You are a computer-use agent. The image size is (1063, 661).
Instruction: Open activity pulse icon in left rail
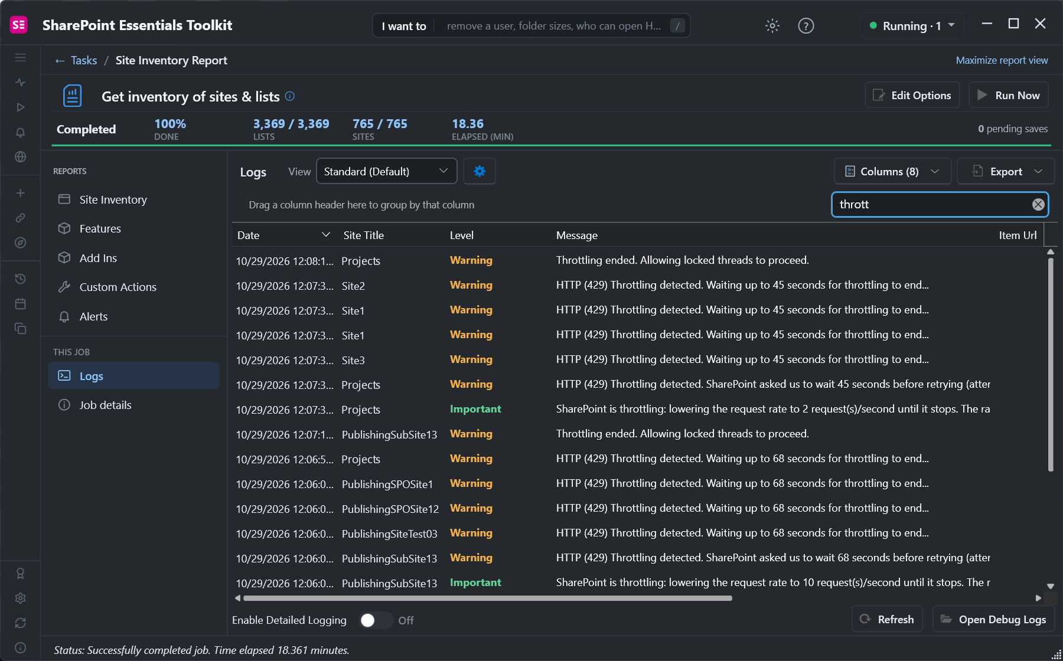(20, 82)
